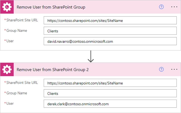Click the User label in first action

pos(10,41)
